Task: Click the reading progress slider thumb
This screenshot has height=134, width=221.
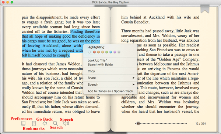Action: coord(138,123)
